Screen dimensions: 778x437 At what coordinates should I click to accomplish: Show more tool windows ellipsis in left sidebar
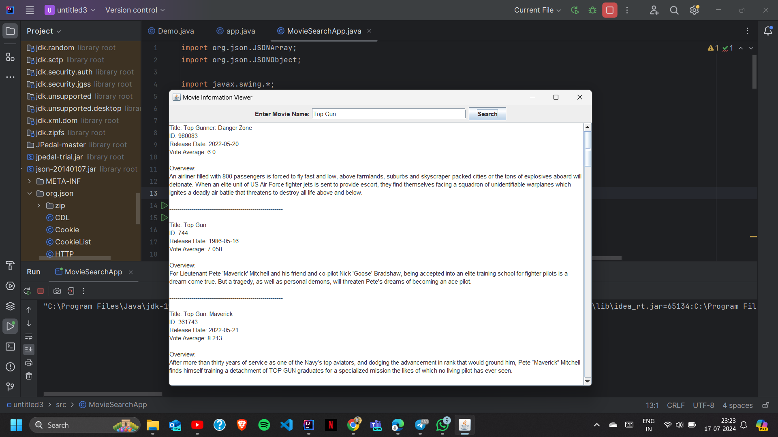coord(10,77)
